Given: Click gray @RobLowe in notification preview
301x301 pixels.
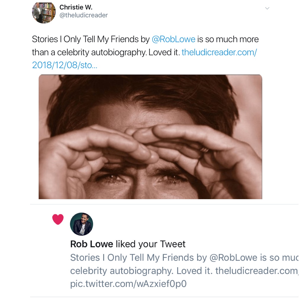Looking at the screenshot, I should (233, 258).
